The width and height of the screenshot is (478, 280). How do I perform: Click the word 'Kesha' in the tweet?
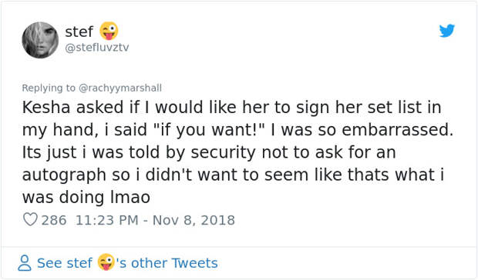click(x=46, y=108)
